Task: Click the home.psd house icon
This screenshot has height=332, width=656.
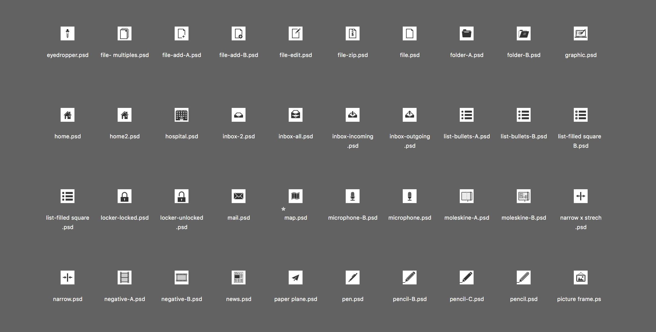Action: (68, 115)
